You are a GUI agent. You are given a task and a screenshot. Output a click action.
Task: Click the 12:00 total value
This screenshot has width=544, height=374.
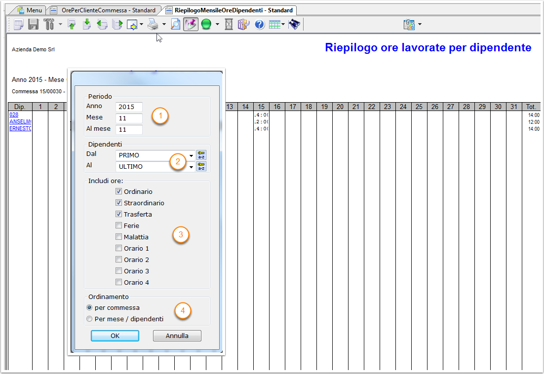534,122
